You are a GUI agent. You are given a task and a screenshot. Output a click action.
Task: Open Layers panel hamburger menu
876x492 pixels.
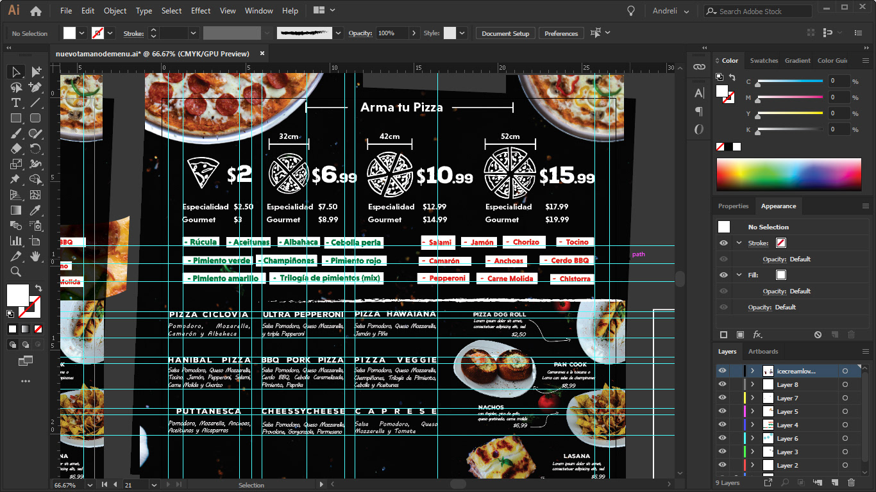click(x=865, y=351)
